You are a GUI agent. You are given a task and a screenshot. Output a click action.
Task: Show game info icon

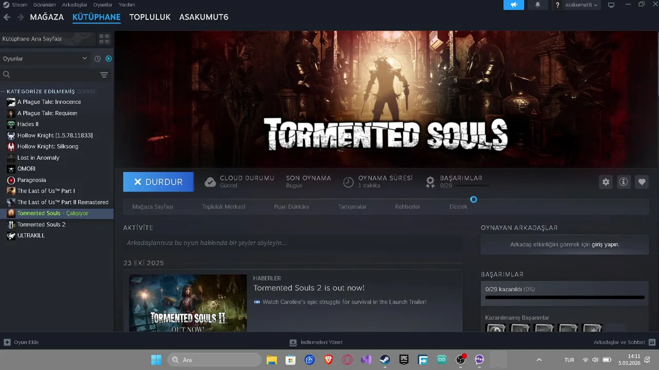pyautogui.click(x=623, y=182)
